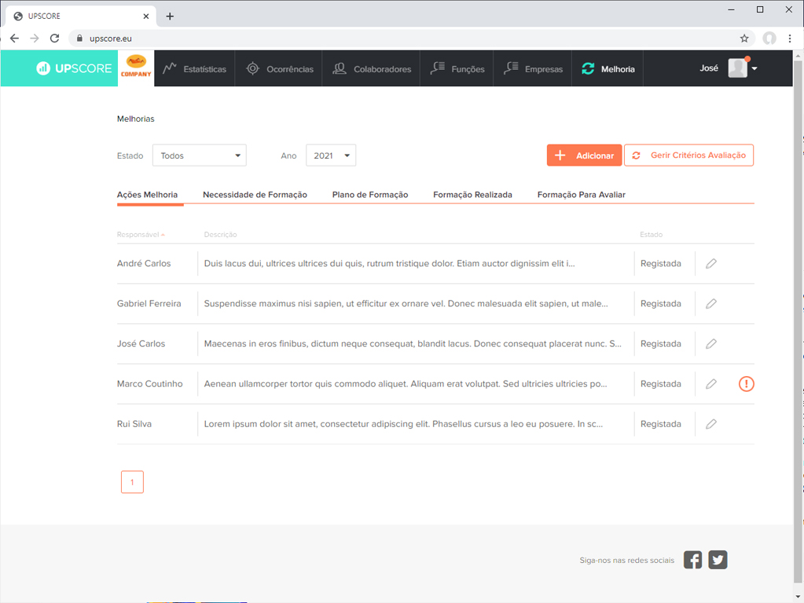Click the name Rui Silva
The height and width of the screenshot is (603, 804).
pos(134,424)
